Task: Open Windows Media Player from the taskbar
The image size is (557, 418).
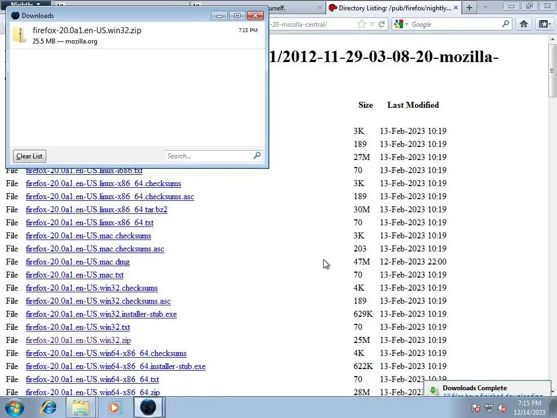Action: (114, 407)
